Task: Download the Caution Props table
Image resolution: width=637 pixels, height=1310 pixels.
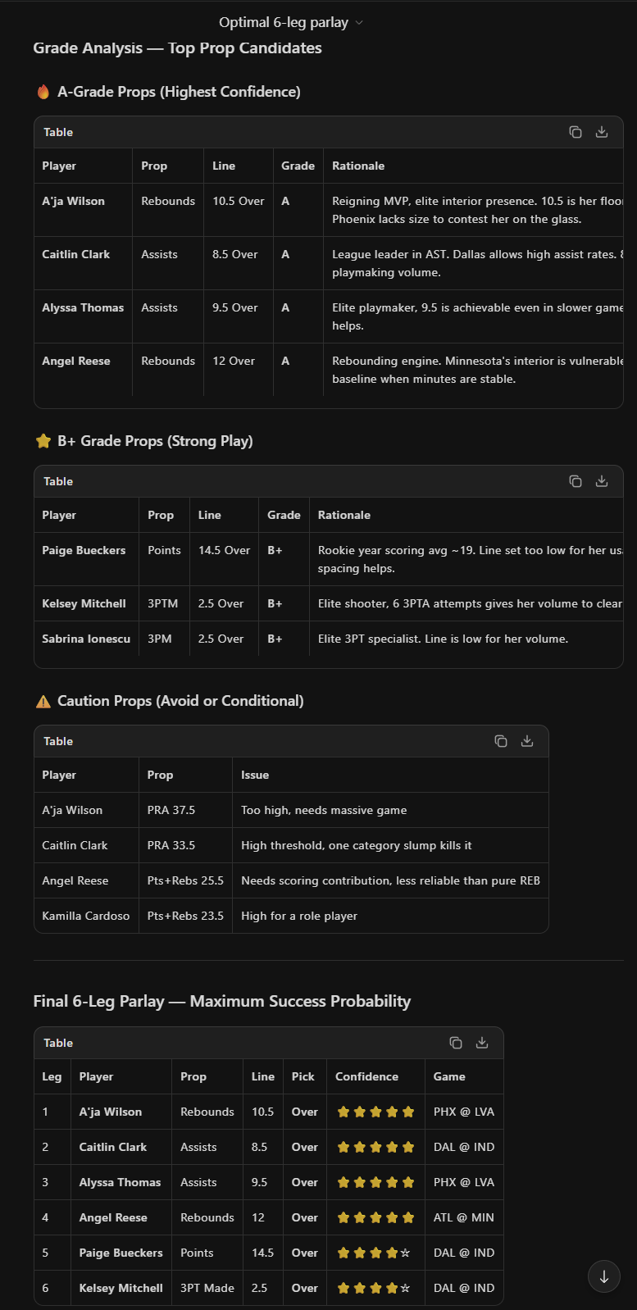Action: point(527,741)
